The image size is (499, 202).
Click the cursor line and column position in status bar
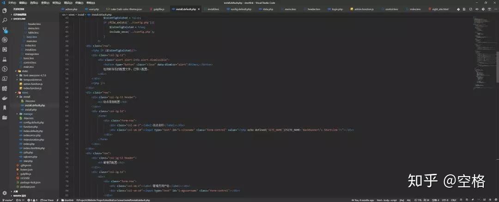[422, 200]
